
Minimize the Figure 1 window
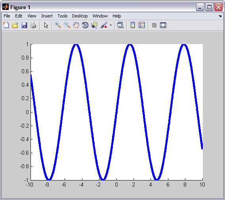[200, 7]
